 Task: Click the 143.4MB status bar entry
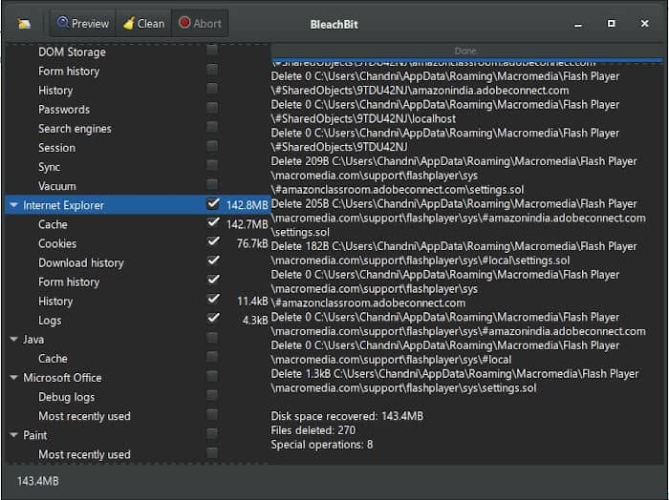[x=38, y=481]
